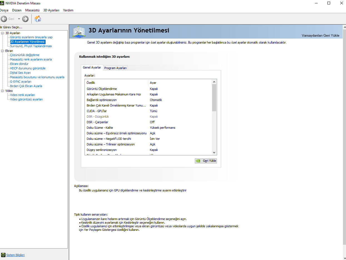
Task: Open the Masaüstü menu
Action: coord(32,10)
